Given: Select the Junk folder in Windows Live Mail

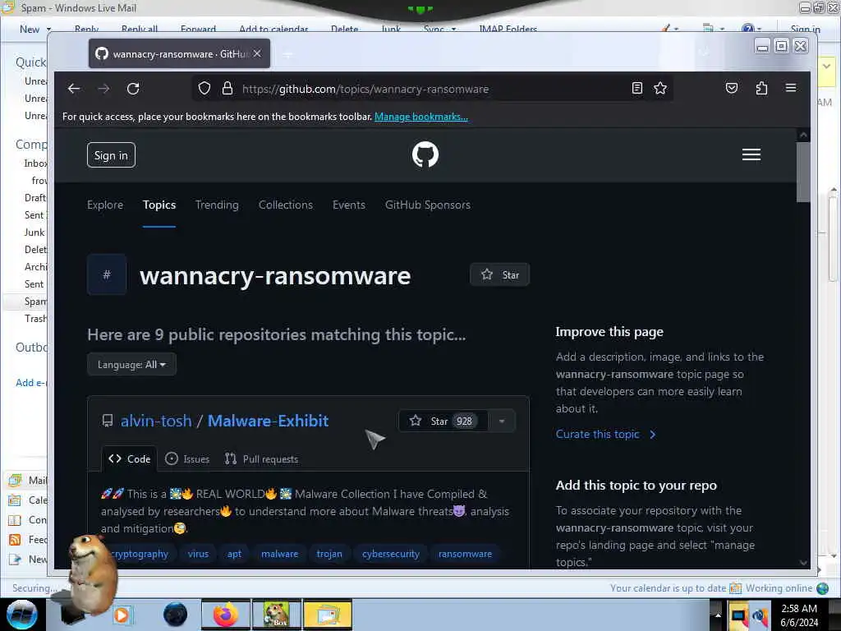Looking at the screenshot, I should (34, 233).
